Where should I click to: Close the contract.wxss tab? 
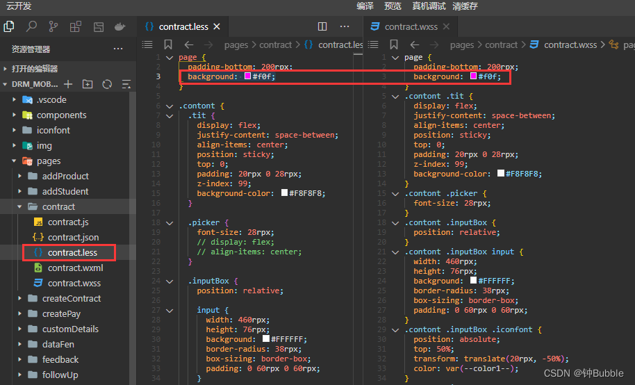(x=446, y=26)
